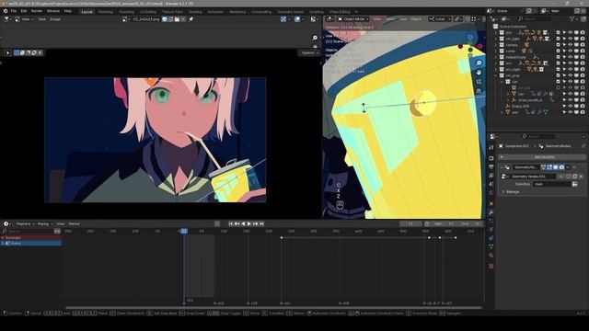The image size is (589, 331).
Task: Open the timeline Marker menu
Action: pyautogui.click(x=74, y=223)
